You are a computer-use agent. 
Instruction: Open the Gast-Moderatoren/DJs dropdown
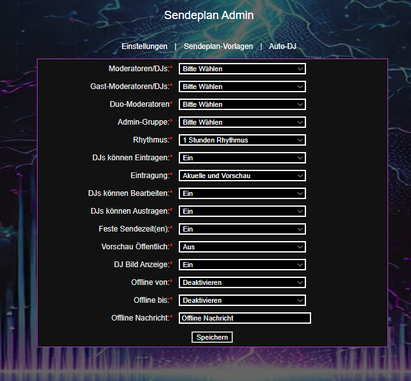click(242, 87)
